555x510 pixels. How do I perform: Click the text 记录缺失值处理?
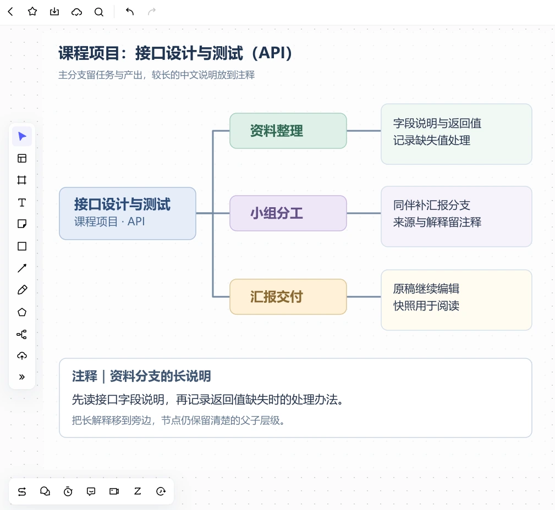431,140
